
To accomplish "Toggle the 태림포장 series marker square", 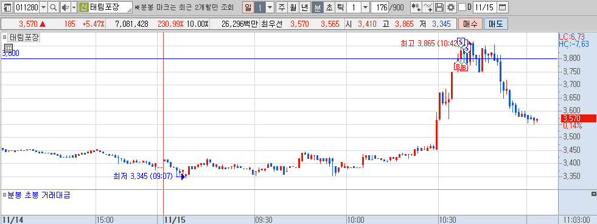I will pyautogui.click(x=5, y=37).
